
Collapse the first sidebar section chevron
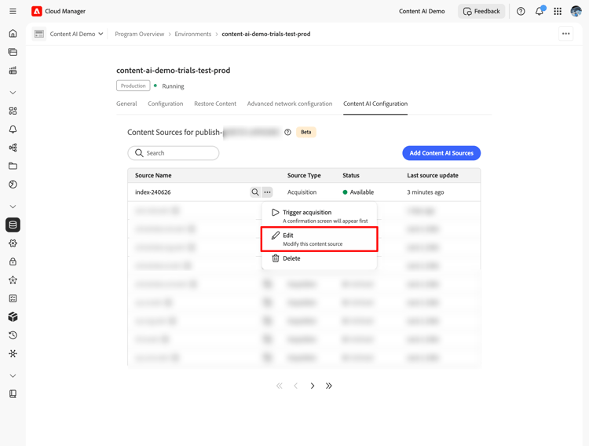coord(13,93)
